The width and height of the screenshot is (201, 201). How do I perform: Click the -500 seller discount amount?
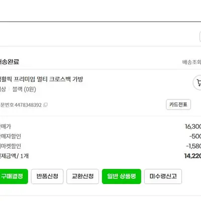(195, 136)
